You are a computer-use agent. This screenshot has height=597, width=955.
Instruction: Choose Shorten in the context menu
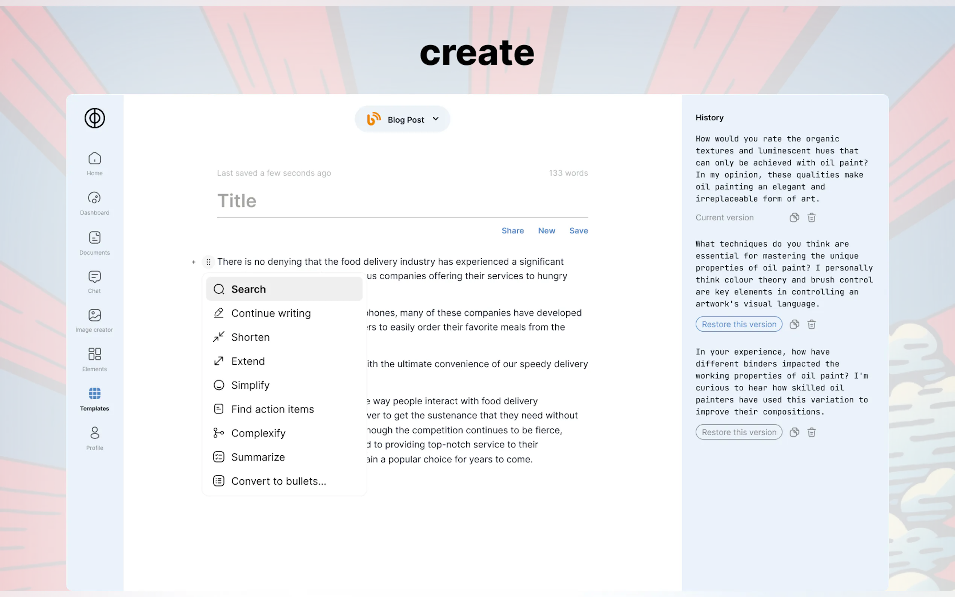click(x=250, y=338)
